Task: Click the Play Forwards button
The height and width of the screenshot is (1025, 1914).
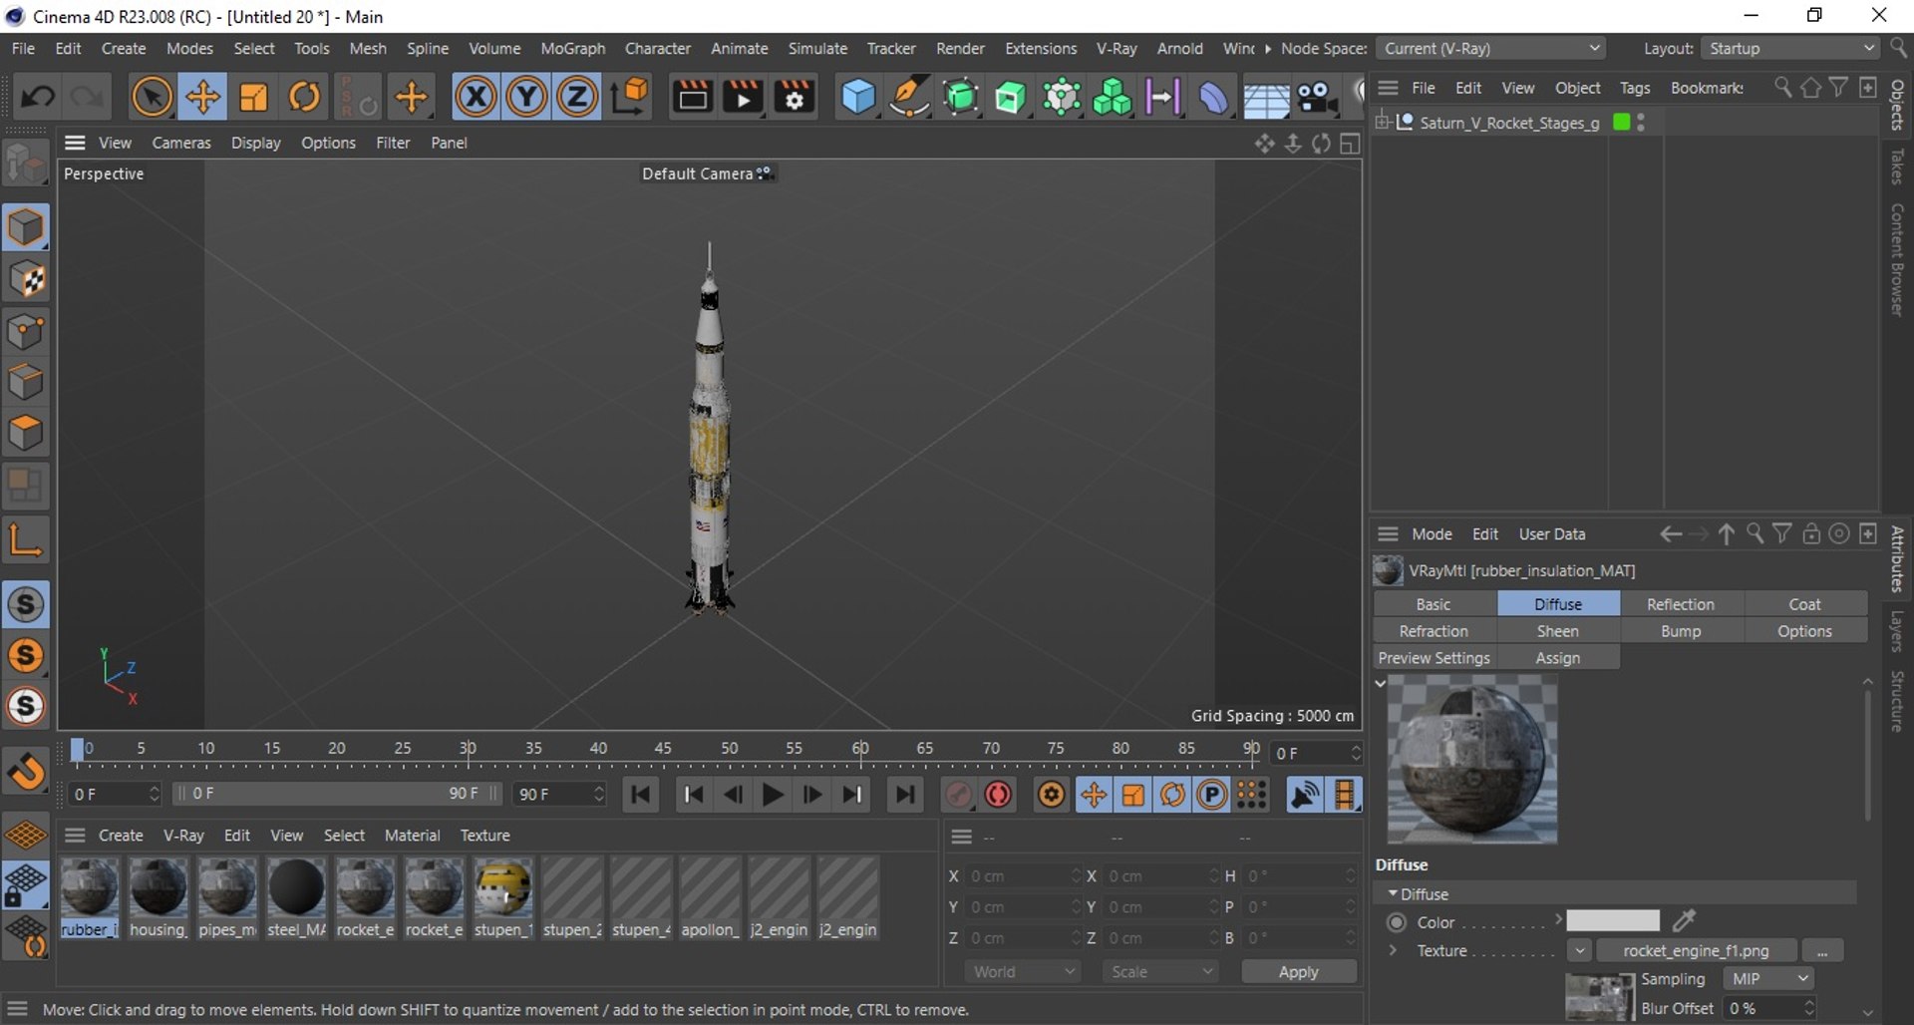Action: tap(772, 795)
